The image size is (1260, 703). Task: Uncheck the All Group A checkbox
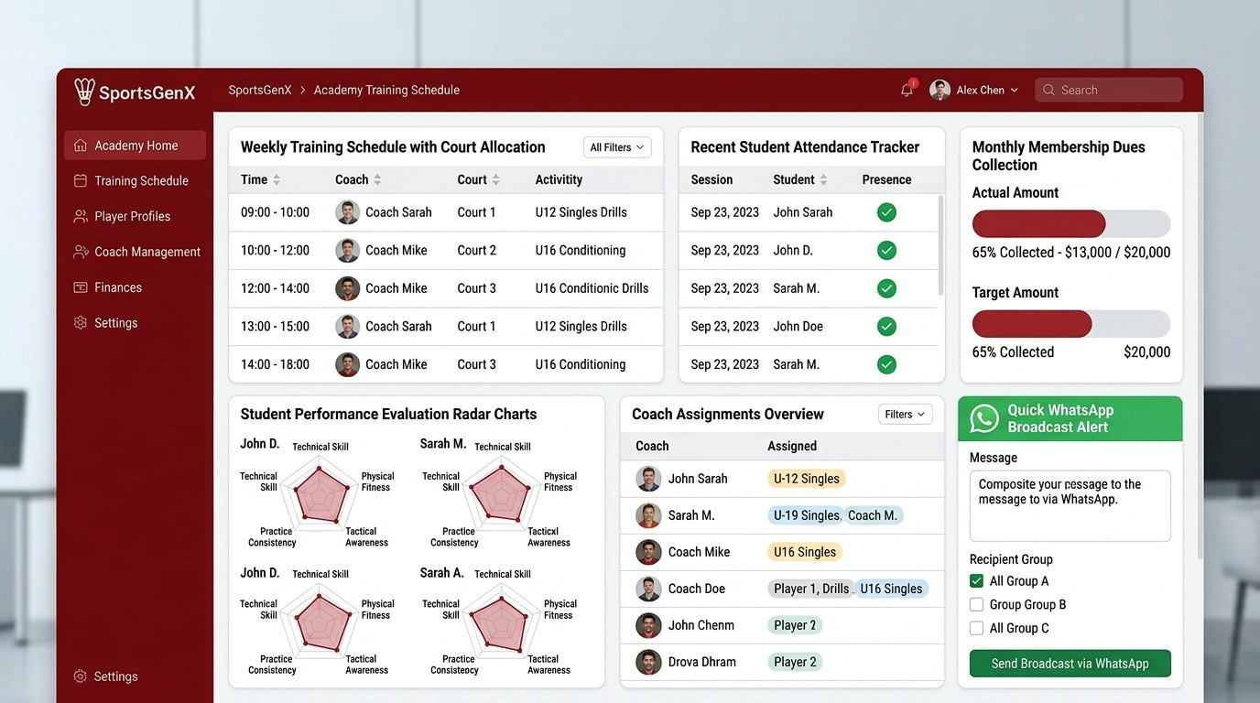point(976,581)
